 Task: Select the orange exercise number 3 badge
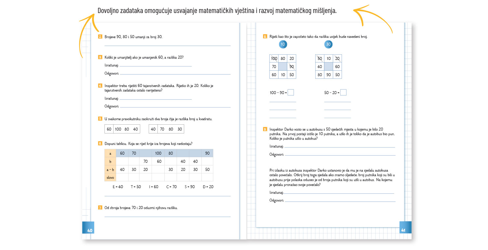[x=100, y=57]
